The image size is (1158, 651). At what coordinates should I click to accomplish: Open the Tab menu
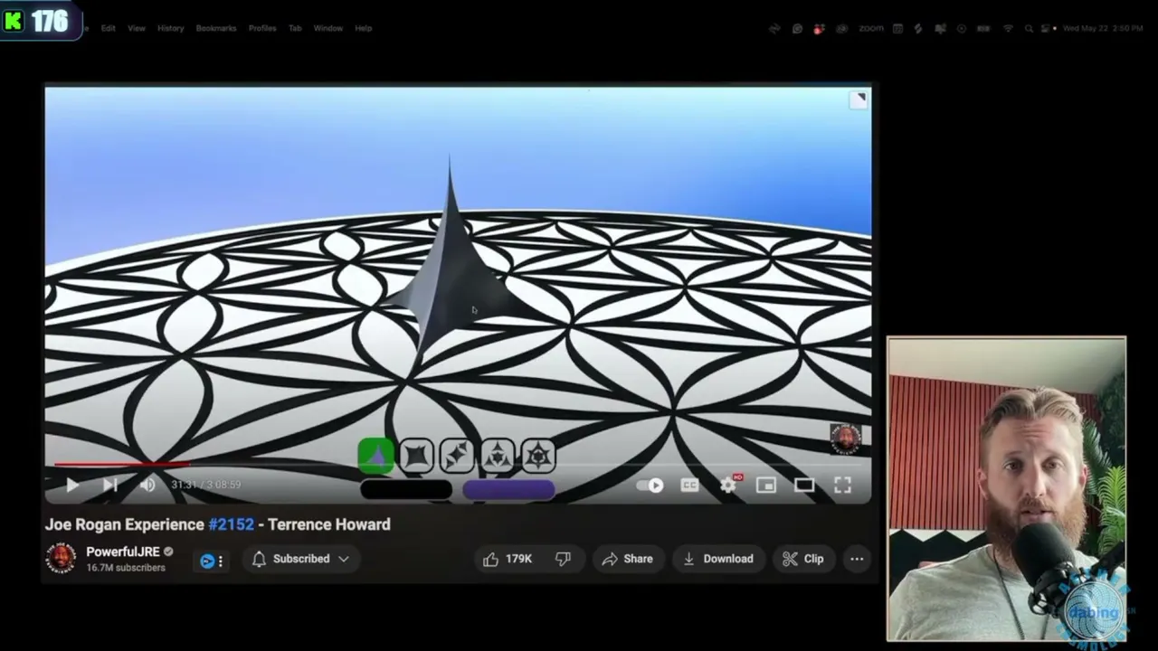[295, 28]
